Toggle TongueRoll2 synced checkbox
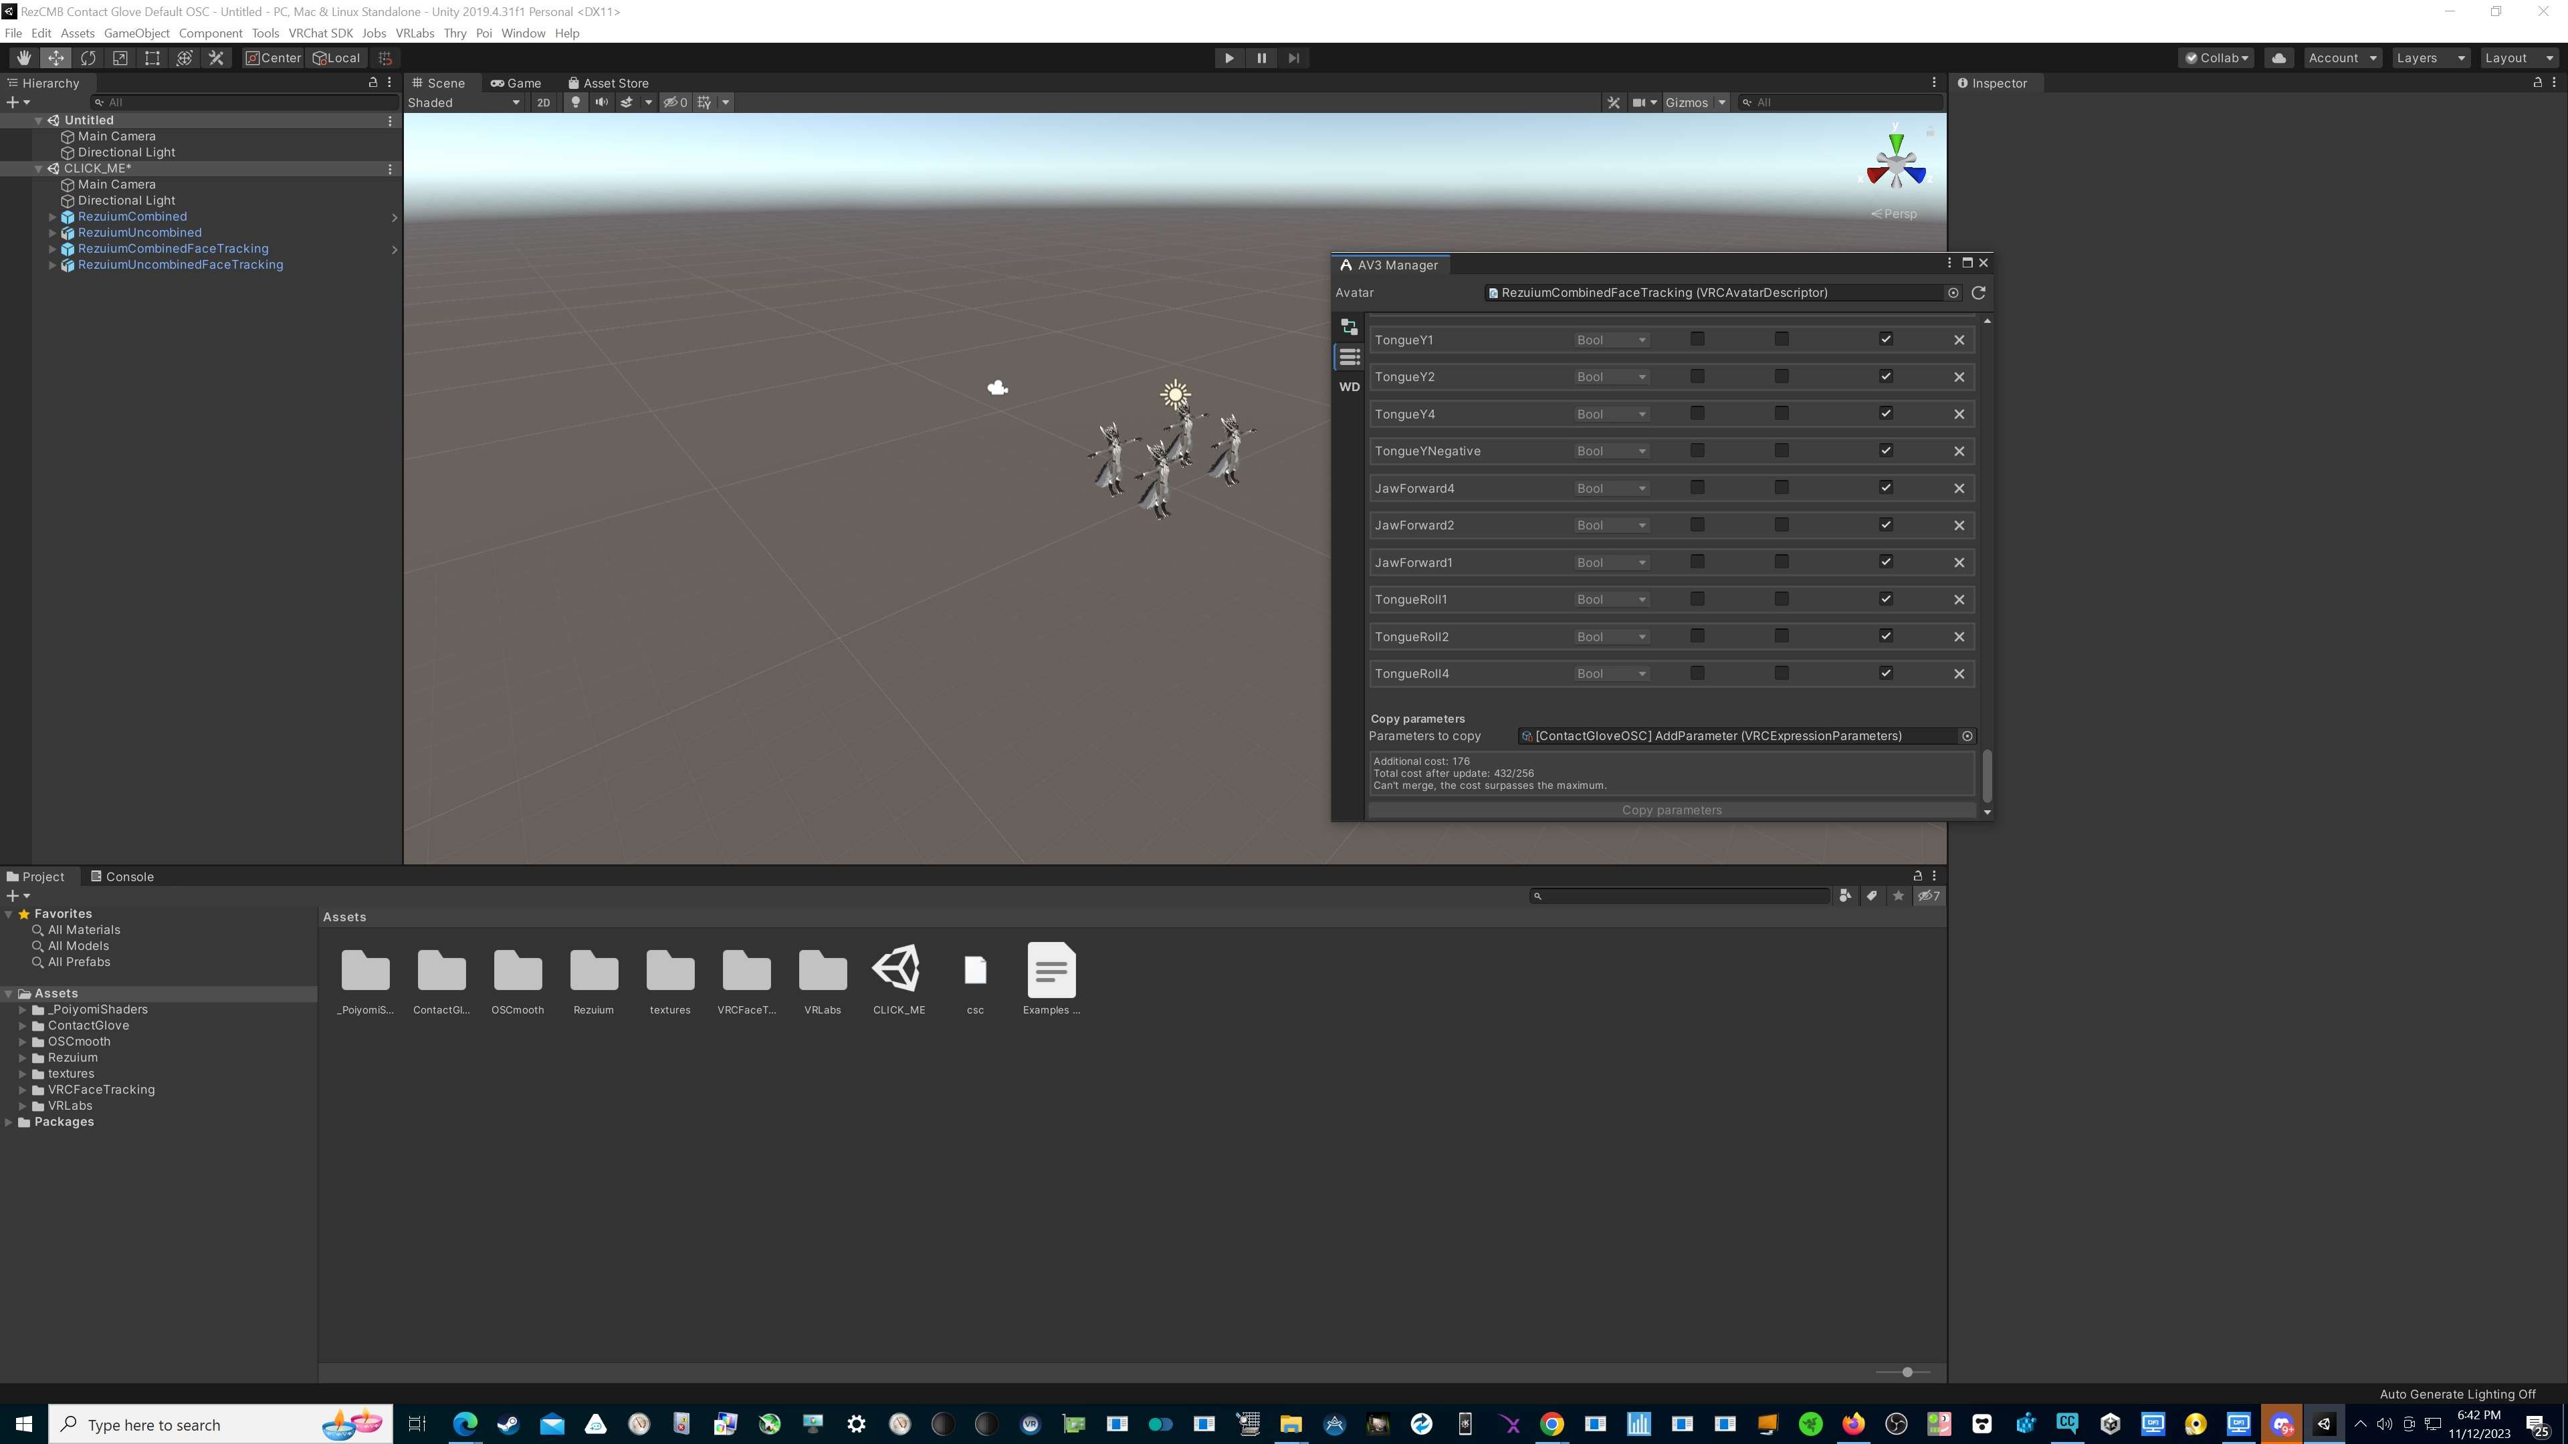2568x1444 pixels. click(x=1885, y=636)
